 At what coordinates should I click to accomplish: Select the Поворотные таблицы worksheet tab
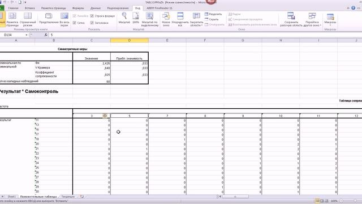pyautogui.click(x=38, y=197)
